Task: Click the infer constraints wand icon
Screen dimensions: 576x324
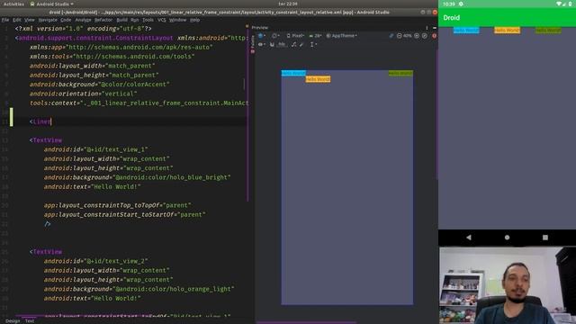Action: pyautogui.click(x=301, y=44)
